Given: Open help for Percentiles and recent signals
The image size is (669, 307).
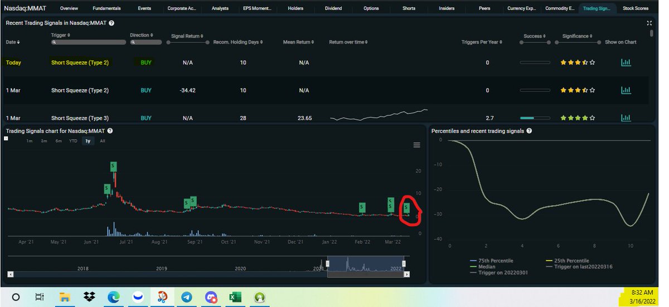Looking at the screenshot, I should tap(529, 130).
